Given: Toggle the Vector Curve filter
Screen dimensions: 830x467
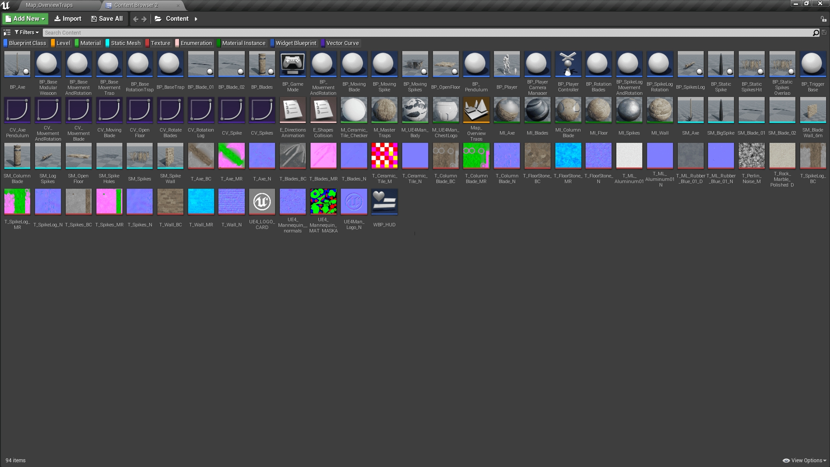Looking at the screenshot, I should 340,43.
